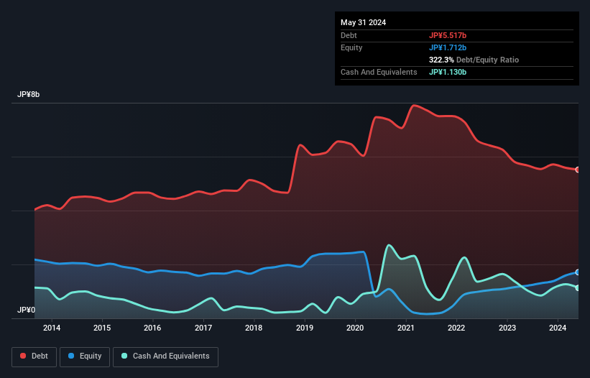
Task: Click the 2023 x-axis label
Action: coord(507,328)
